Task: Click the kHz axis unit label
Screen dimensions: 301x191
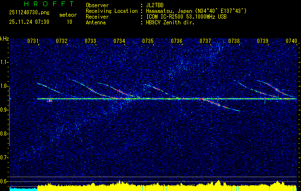Action: [4, 39]
